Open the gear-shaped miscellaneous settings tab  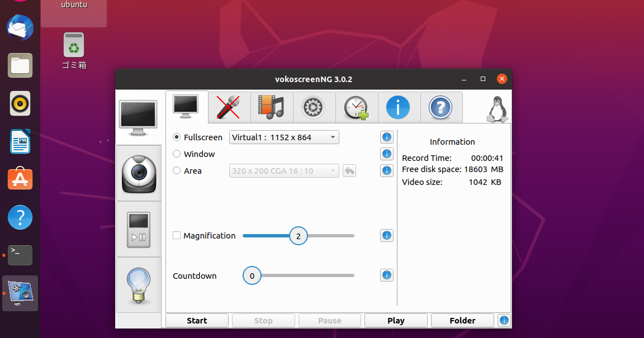(314, 107)
